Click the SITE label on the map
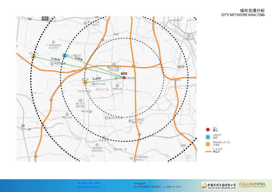 click(x=124, y=74)
